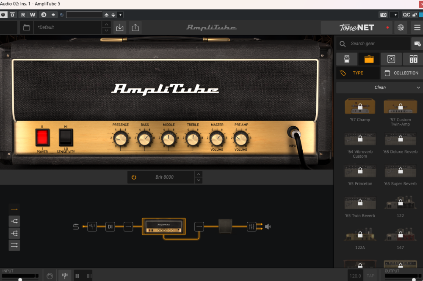Choose the two-way split chain routing icon

click(14, 221)
